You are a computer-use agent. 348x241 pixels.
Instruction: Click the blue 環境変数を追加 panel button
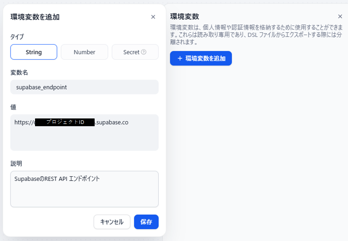coord(201,58)
